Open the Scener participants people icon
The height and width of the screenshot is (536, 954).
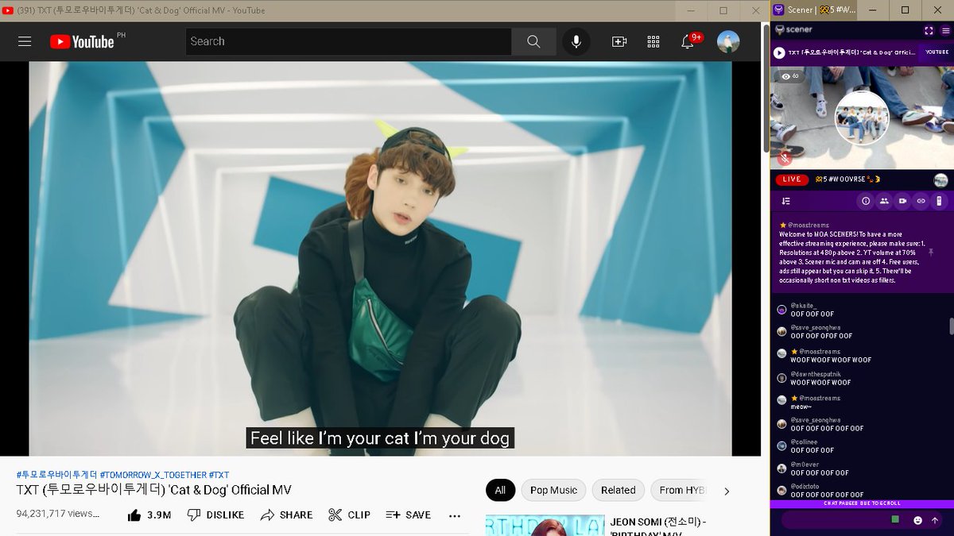[x=884, y=201]
